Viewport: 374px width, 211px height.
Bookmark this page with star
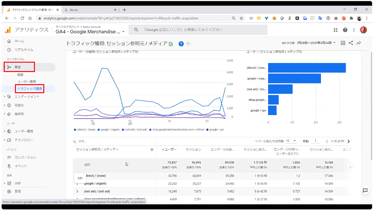point(241,18)
